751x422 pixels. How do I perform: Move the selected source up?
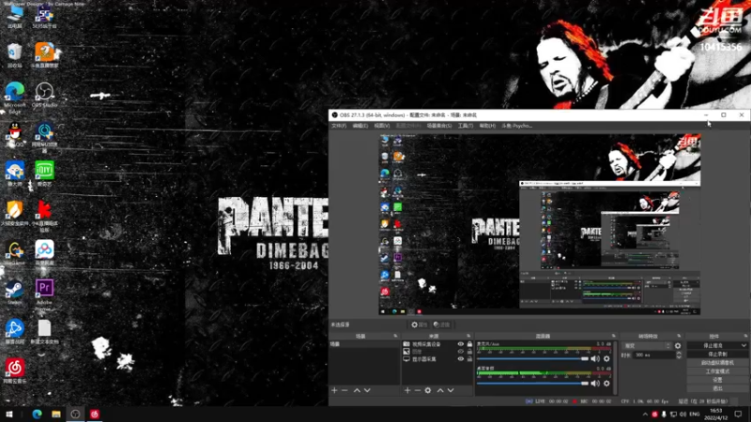coord(440,390)
